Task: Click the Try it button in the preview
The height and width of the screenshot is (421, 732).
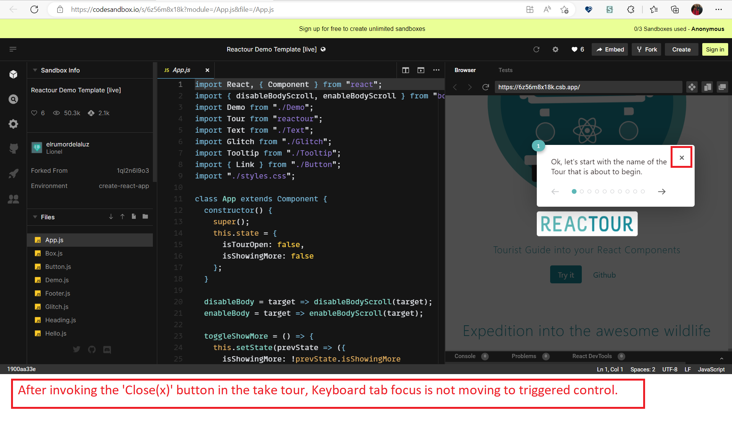Action: (565, 274)
